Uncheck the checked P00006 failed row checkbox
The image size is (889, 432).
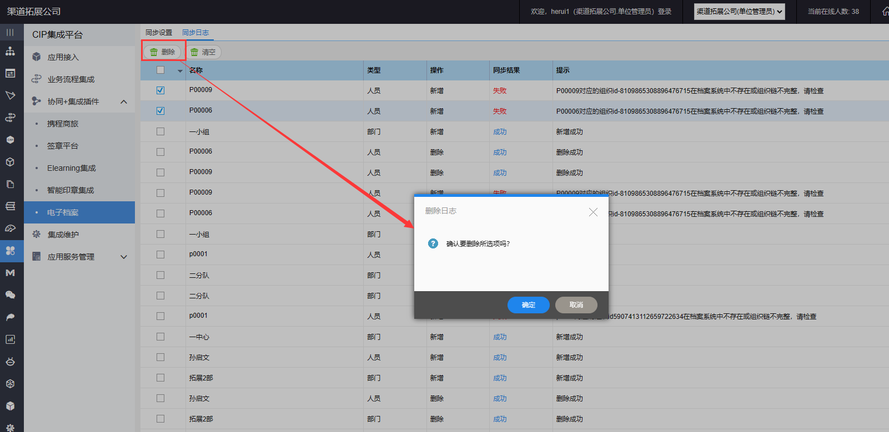pyautogui.click(x=160, y=110)
